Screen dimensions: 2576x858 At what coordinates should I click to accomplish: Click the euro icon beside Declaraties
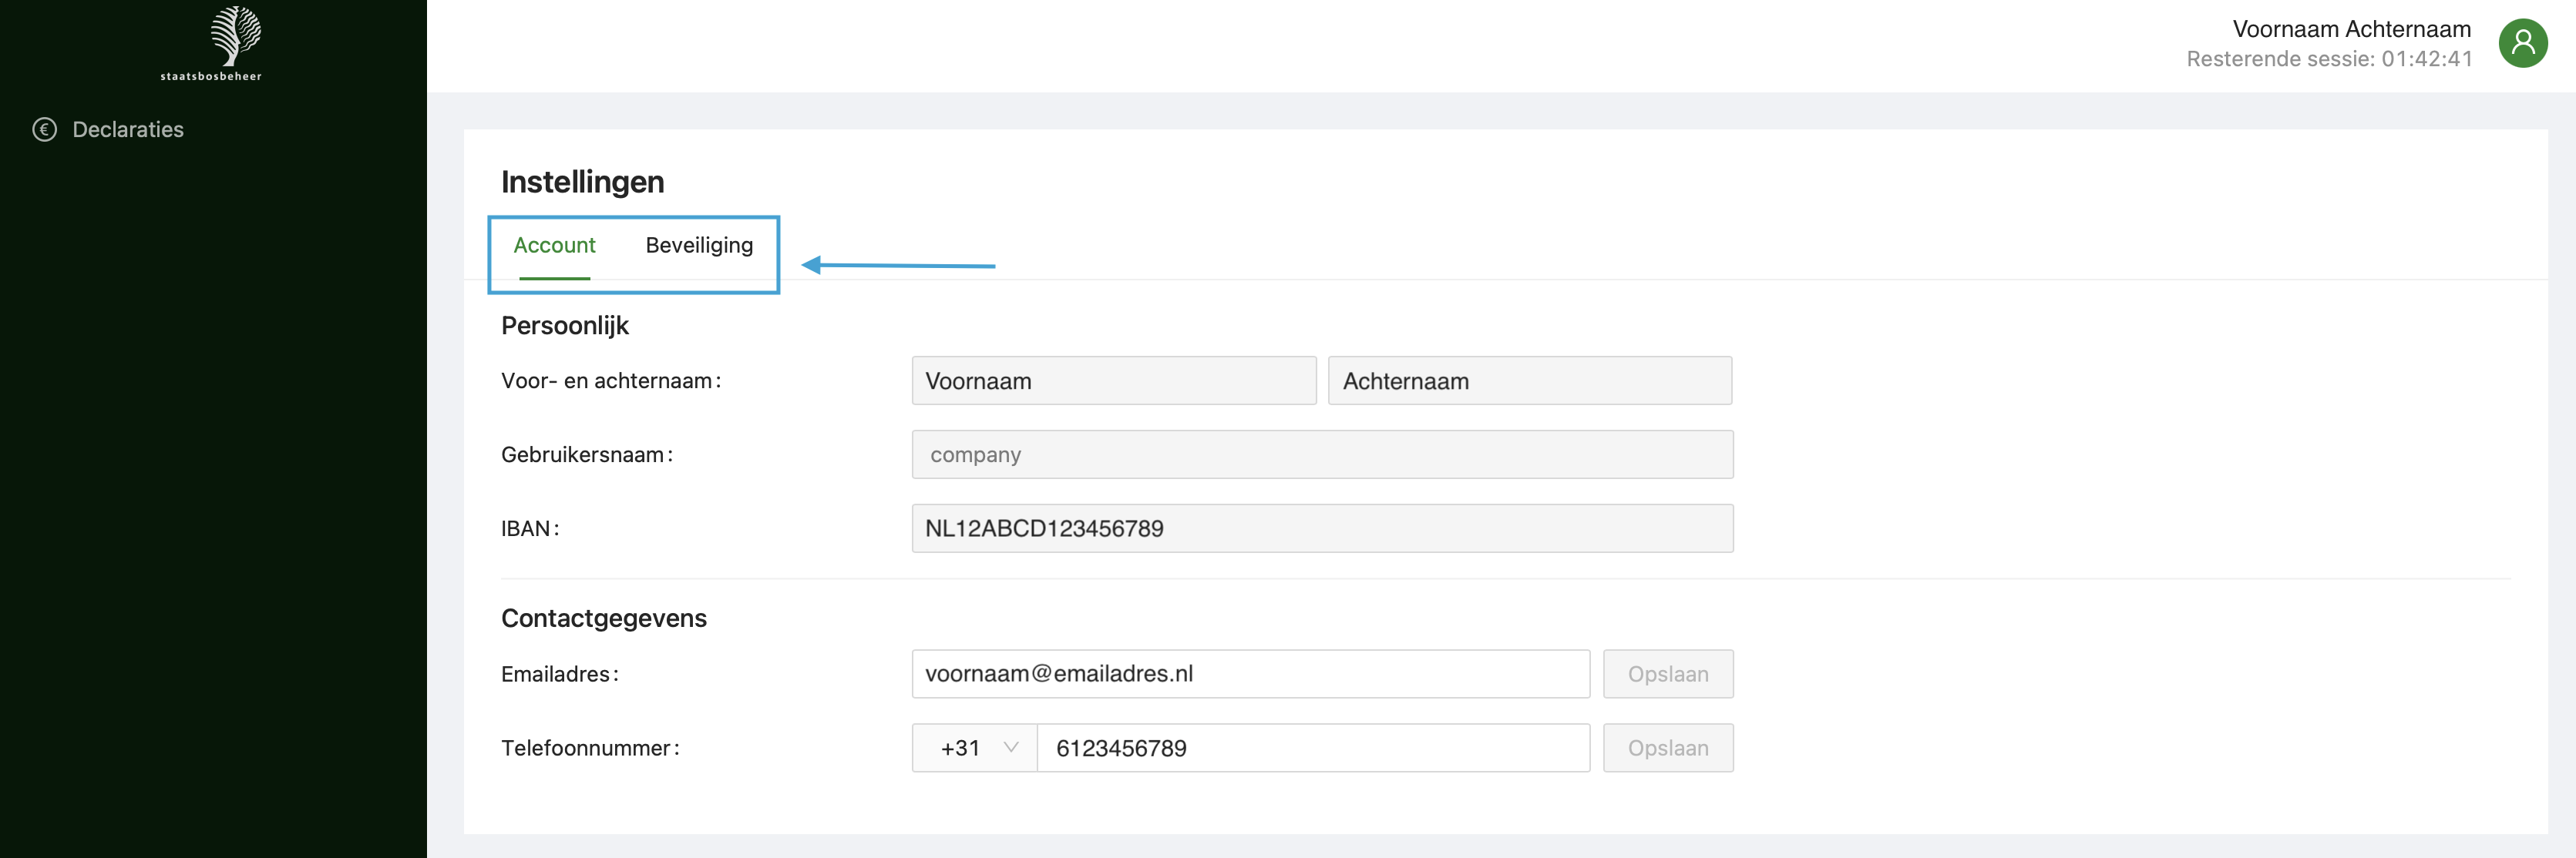coord(44,130)
